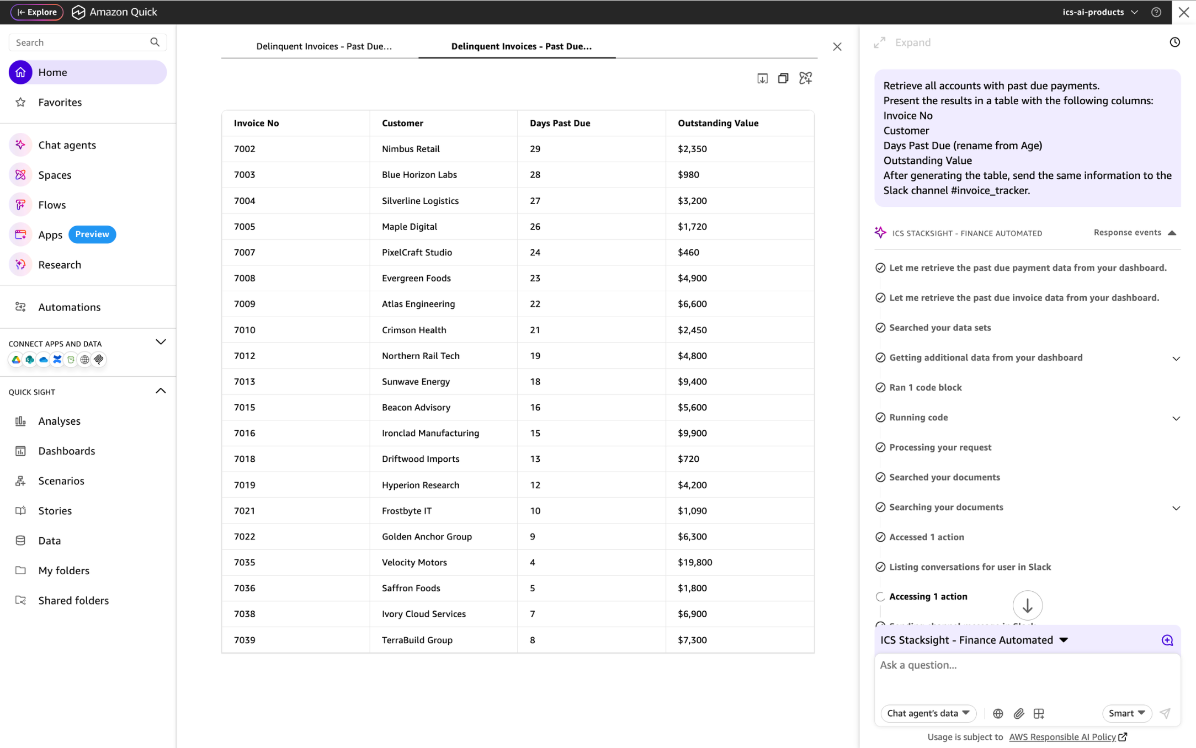The image size is (1196, 748).
Task: Close the invoice table panel
Action: (x=837, y=47)
